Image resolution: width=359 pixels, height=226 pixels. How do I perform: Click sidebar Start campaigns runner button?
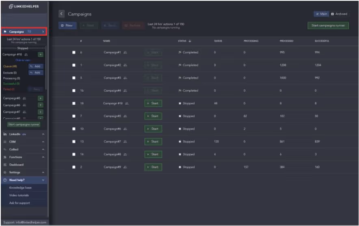[24, 124]
